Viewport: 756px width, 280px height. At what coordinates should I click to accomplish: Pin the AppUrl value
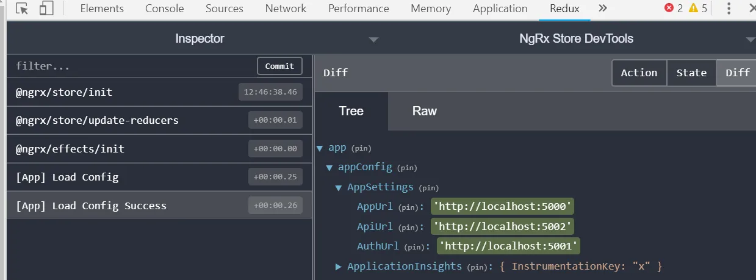pyautogui.click(x=408, y=207)
